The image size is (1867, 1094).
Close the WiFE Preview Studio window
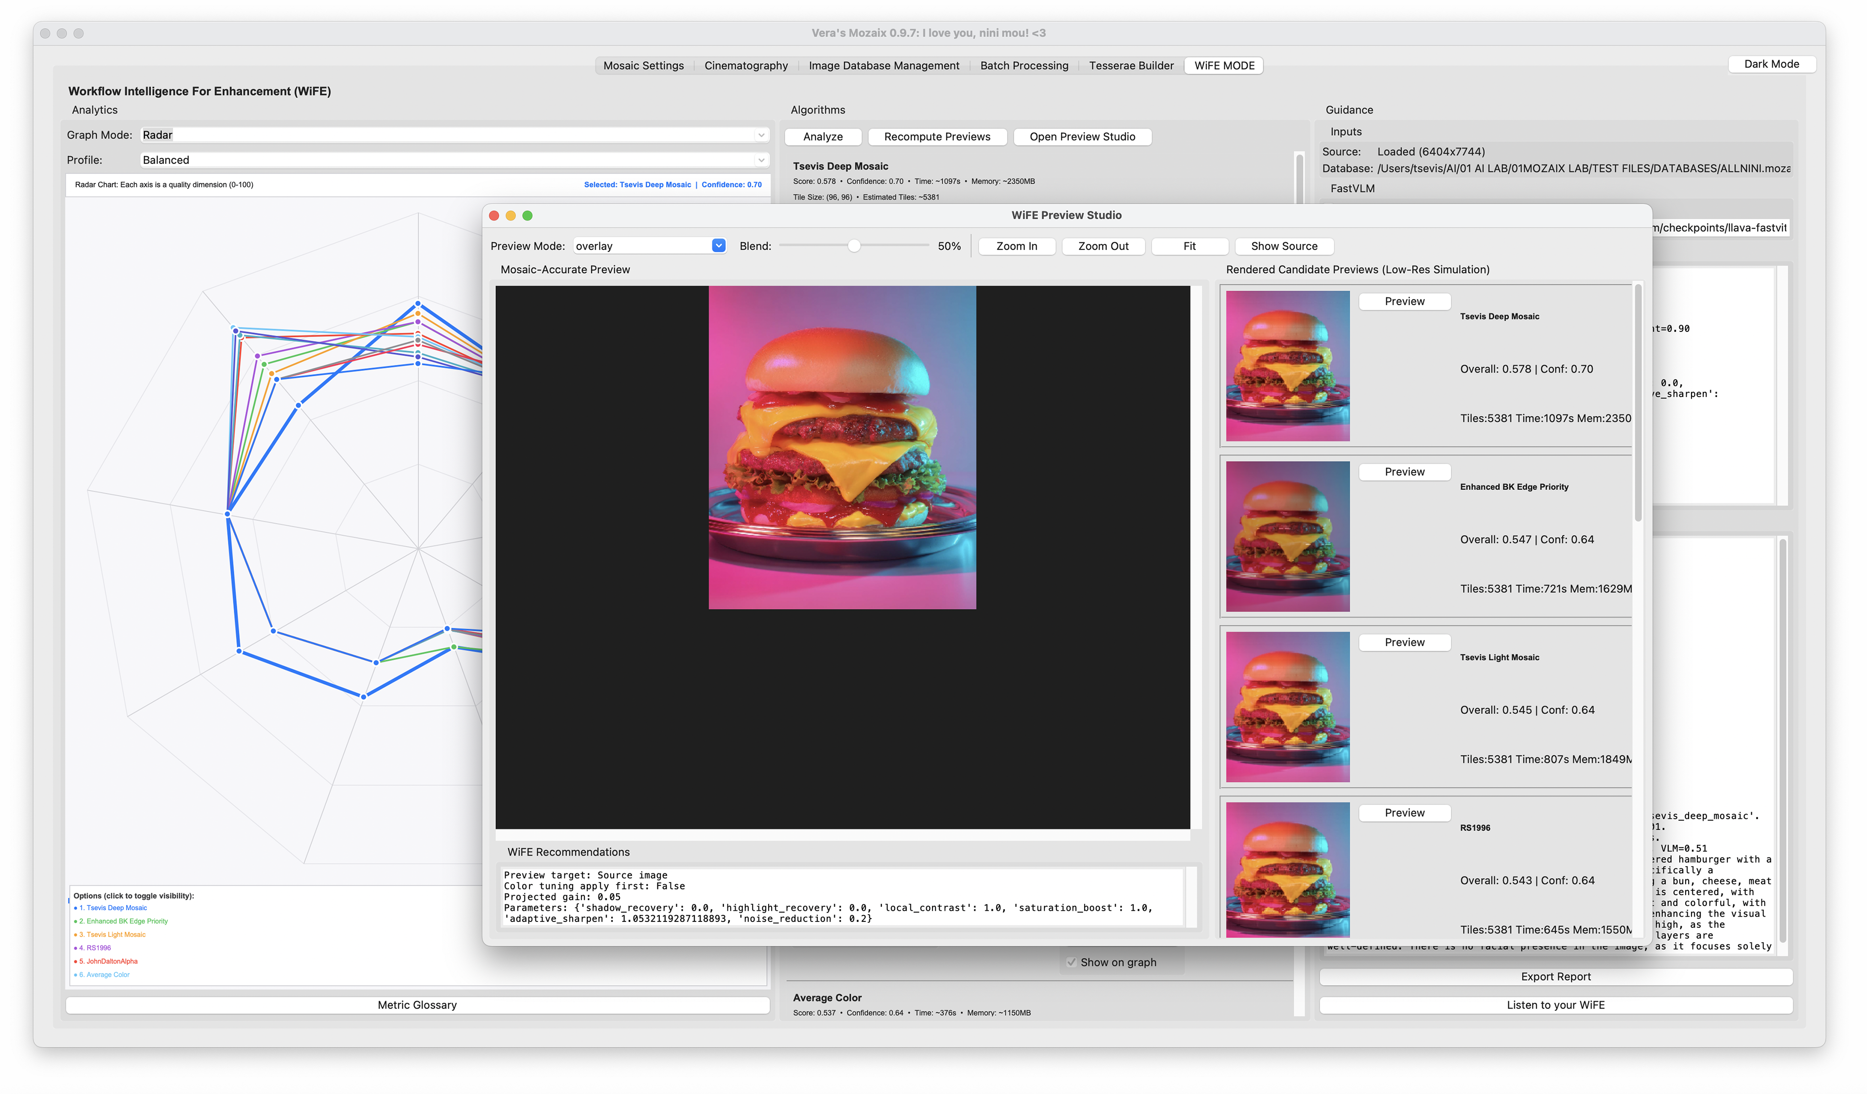coord(494,215)
